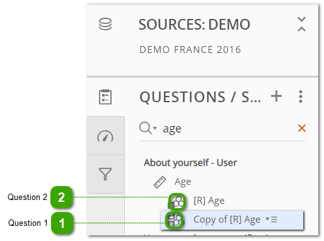Add a new question with the plus icon

276,97
